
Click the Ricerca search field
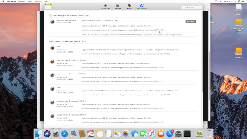(x=191, y=7)
